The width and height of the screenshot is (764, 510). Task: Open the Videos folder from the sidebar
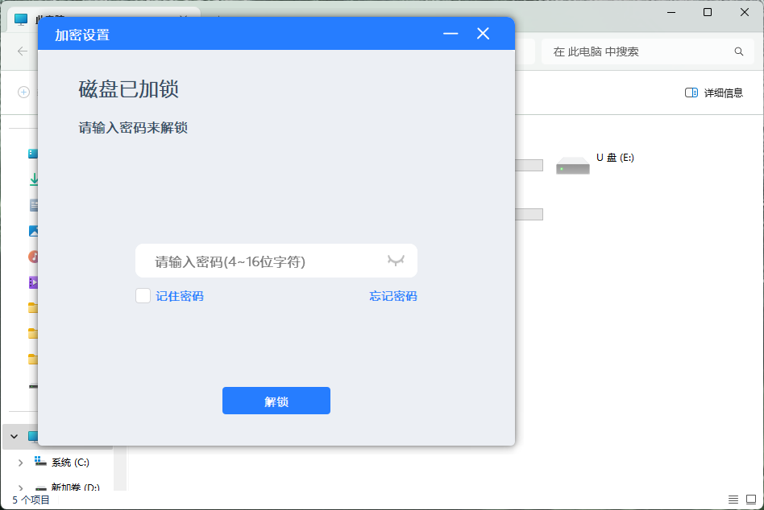pos(33,282)
